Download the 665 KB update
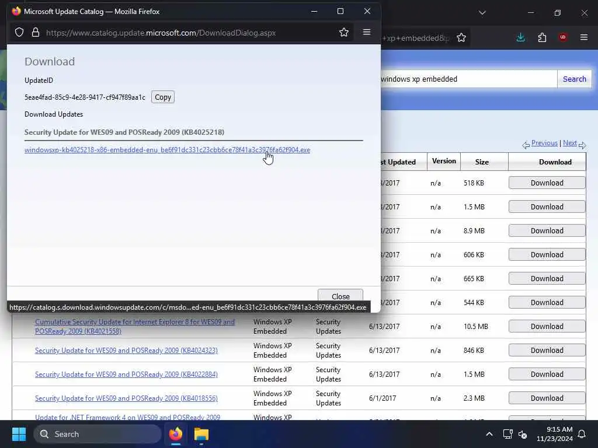This screenshot has width=598, height=448. click(x=547, y=278)
